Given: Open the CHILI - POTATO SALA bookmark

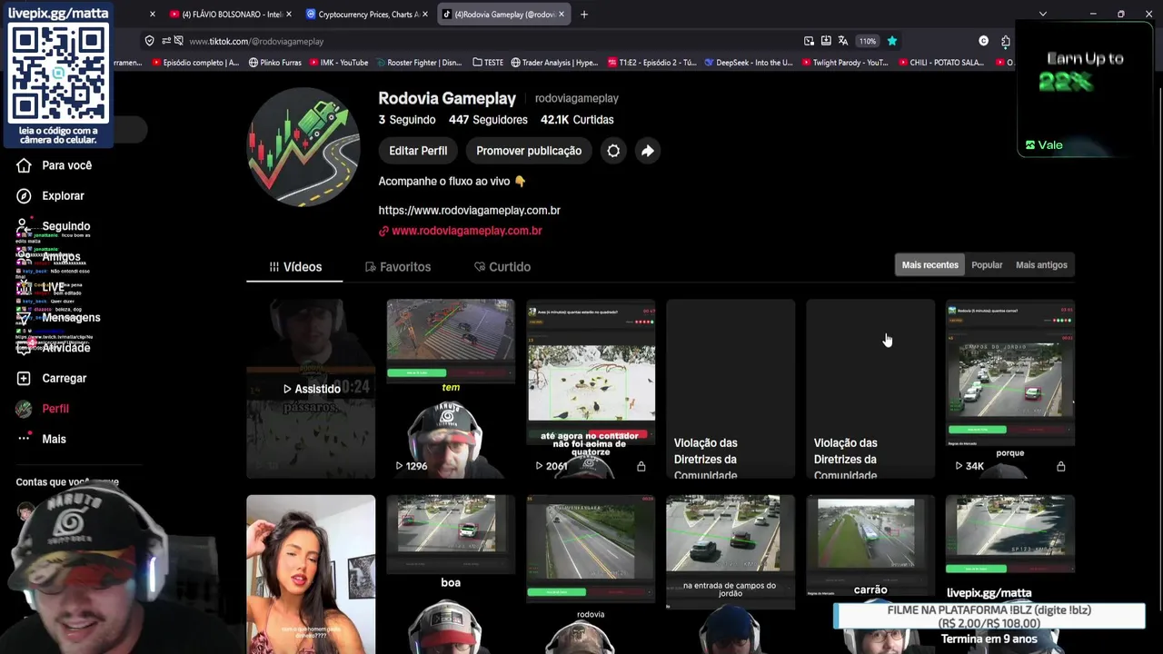Looking at the screenshot, I should (x=940, y=63).
